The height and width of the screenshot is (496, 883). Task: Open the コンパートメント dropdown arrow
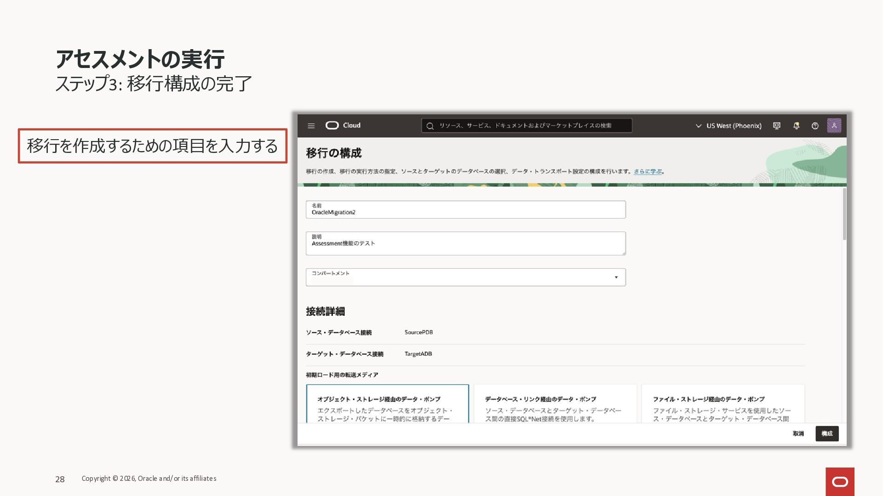click(x=616, y=277)
